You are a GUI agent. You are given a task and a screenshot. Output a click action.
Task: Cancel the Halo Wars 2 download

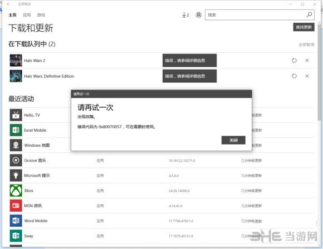[307, 61]
